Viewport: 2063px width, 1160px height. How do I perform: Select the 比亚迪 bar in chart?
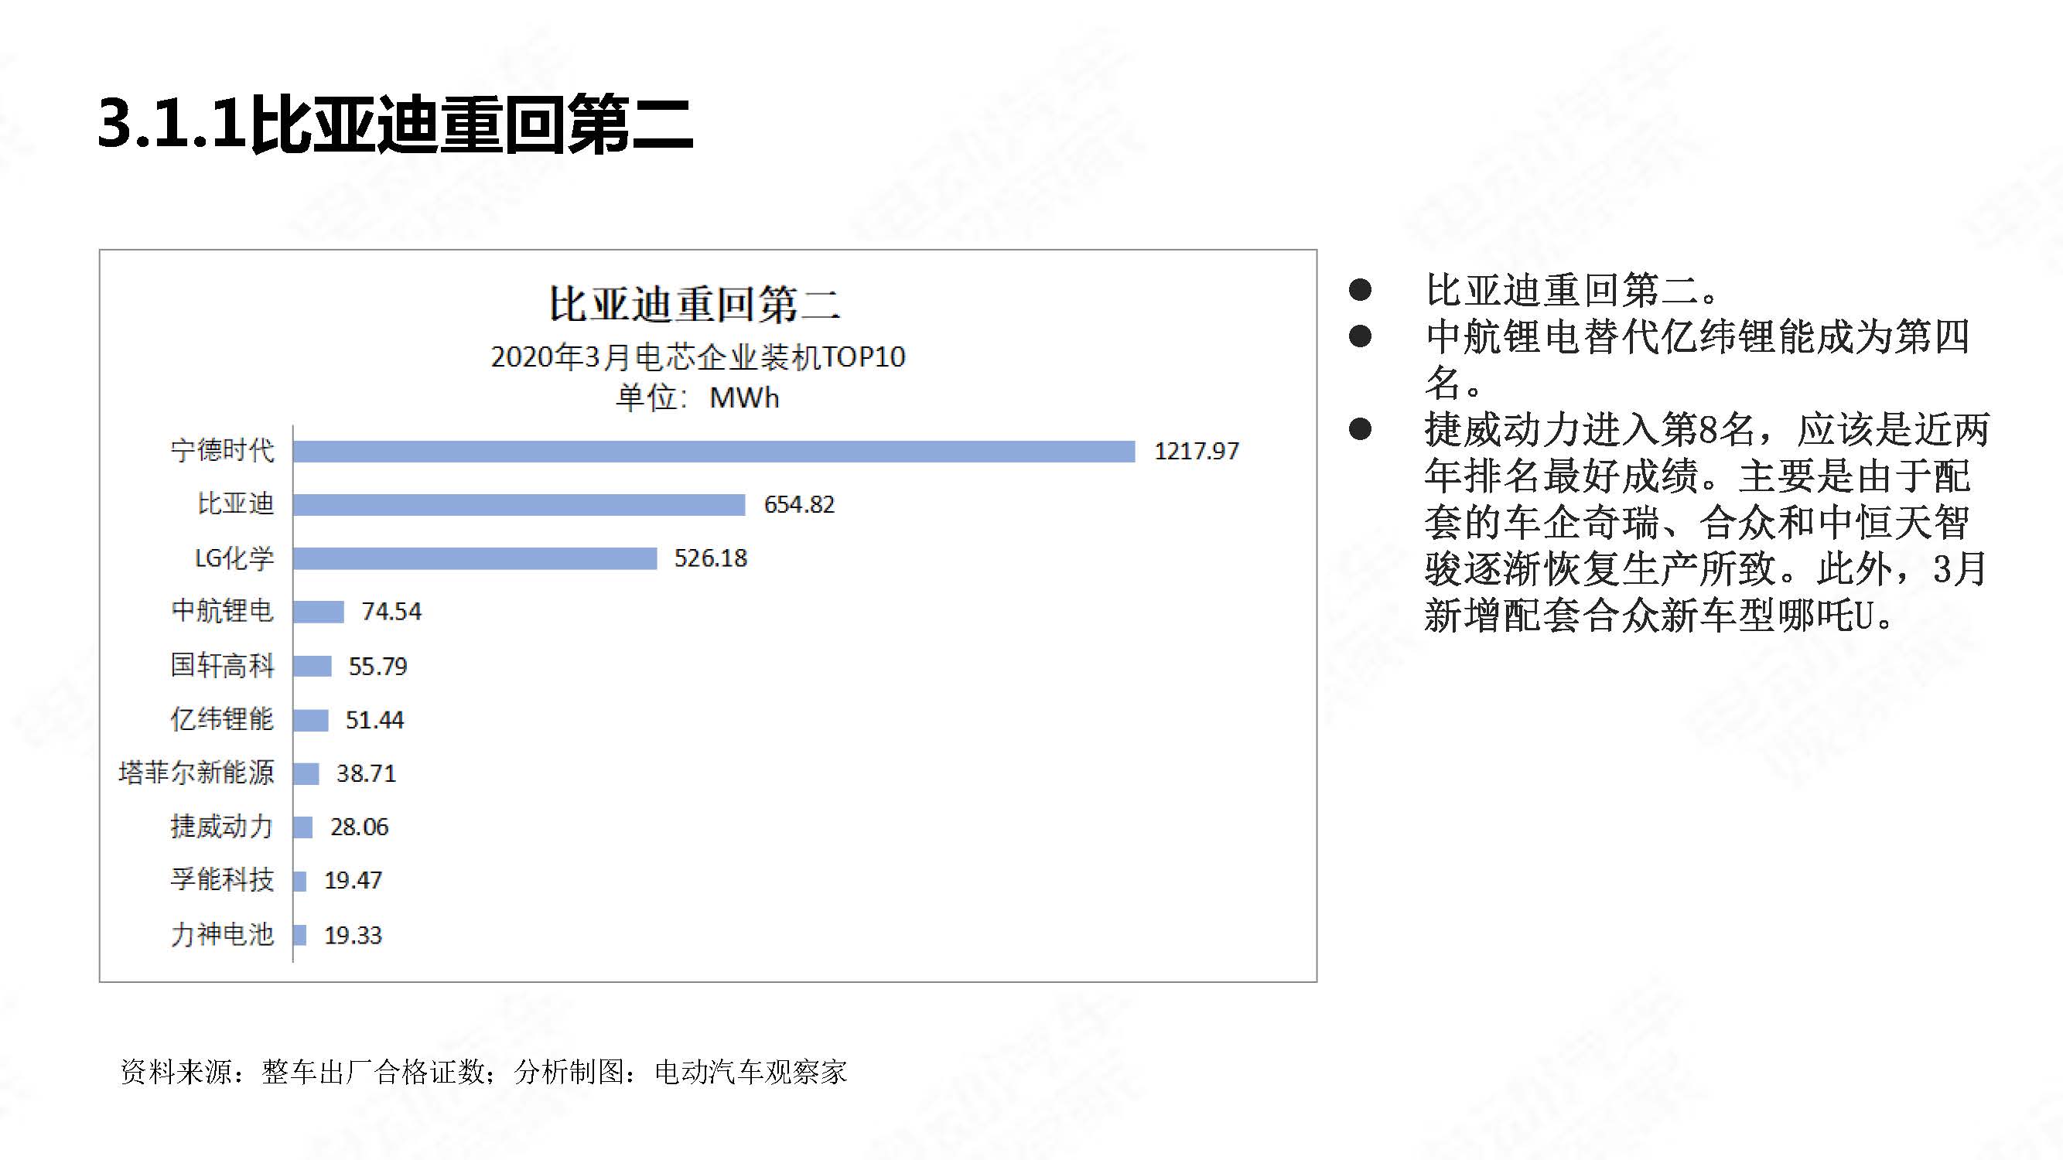pyautogui.click(x=519, y=505)
